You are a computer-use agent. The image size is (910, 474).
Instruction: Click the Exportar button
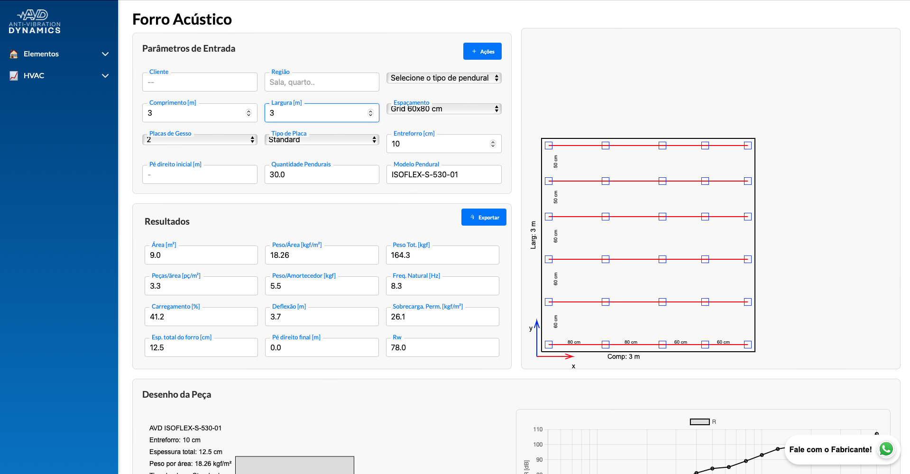[484, 217]
